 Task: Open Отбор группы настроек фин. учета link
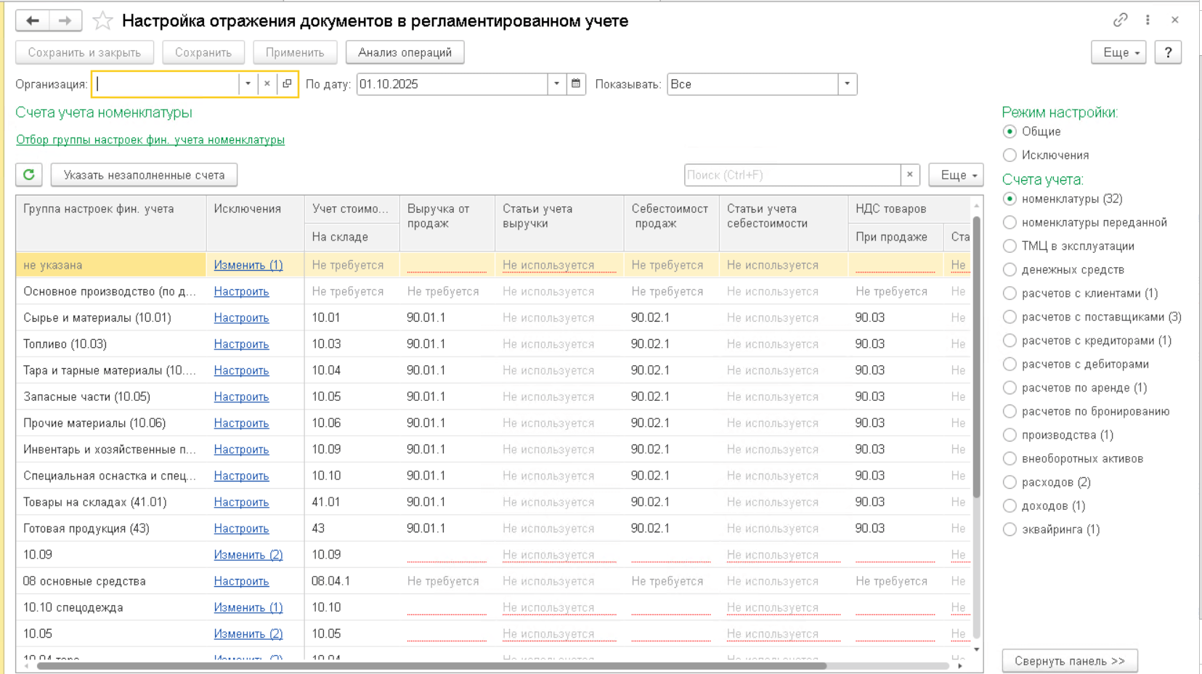150,140
